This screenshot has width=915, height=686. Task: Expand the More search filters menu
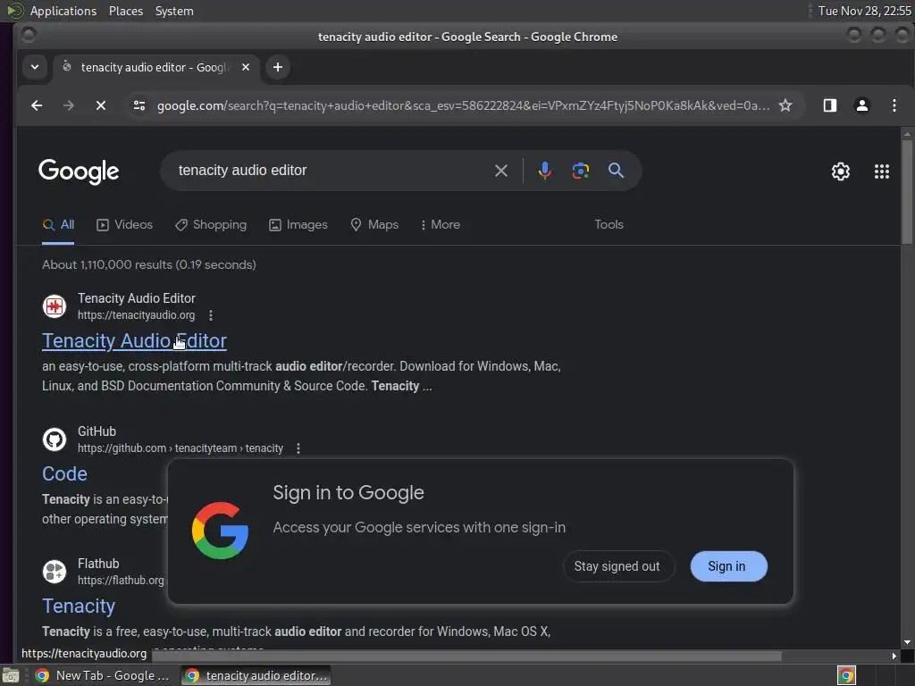point(440,224)
